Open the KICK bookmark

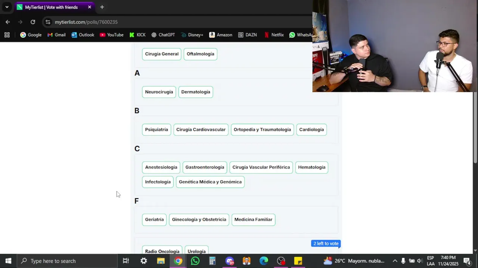pos(137,35)
